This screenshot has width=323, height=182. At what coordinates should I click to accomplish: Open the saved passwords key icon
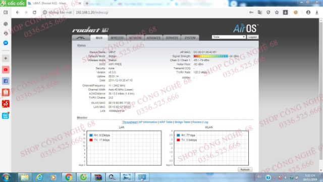coord(251,12)
